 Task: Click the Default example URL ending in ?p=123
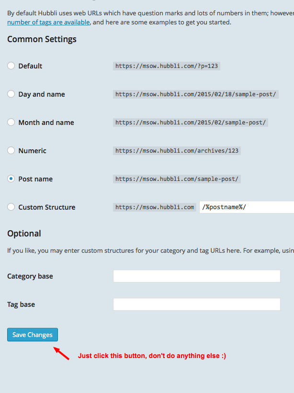tap(166, 66)
